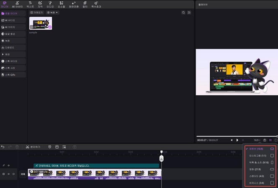This screenshot has height=188, width=278.
Task: Click the greyed camera icon in timeline toolbar
Action: pos(75,147)
